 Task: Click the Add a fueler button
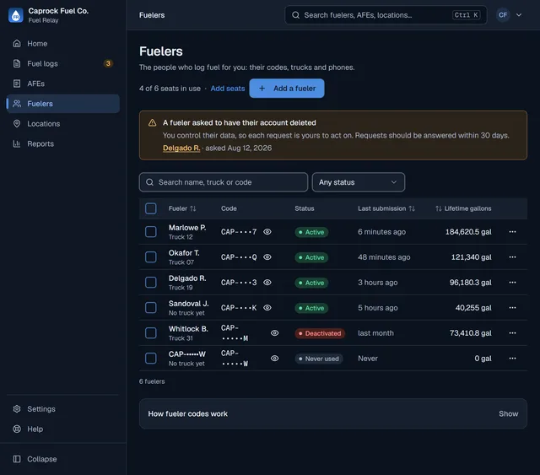tap(287, 89)
